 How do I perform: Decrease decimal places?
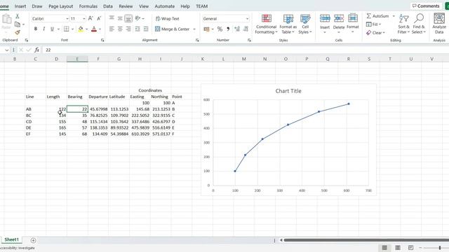click(246, 29)
